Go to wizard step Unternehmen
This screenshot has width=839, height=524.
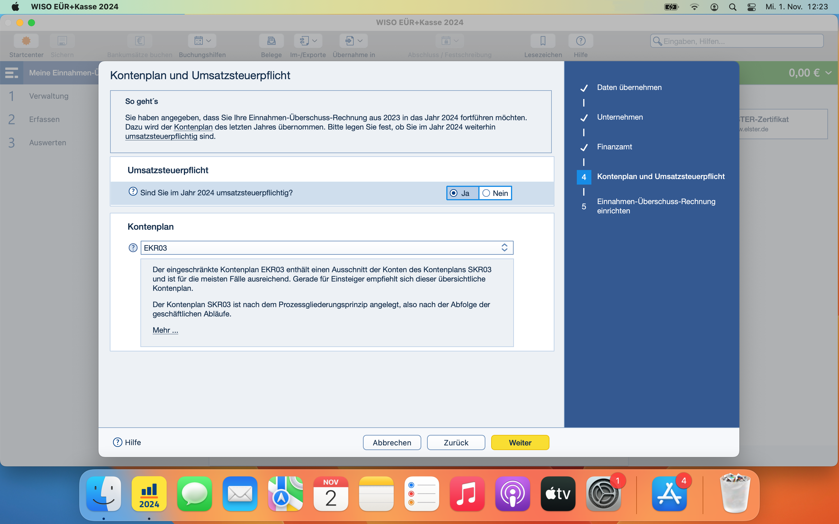(620, 117)
